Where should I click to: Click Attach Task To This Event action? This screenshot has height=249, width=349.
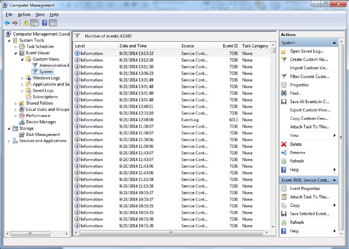[x=309, y=197]
